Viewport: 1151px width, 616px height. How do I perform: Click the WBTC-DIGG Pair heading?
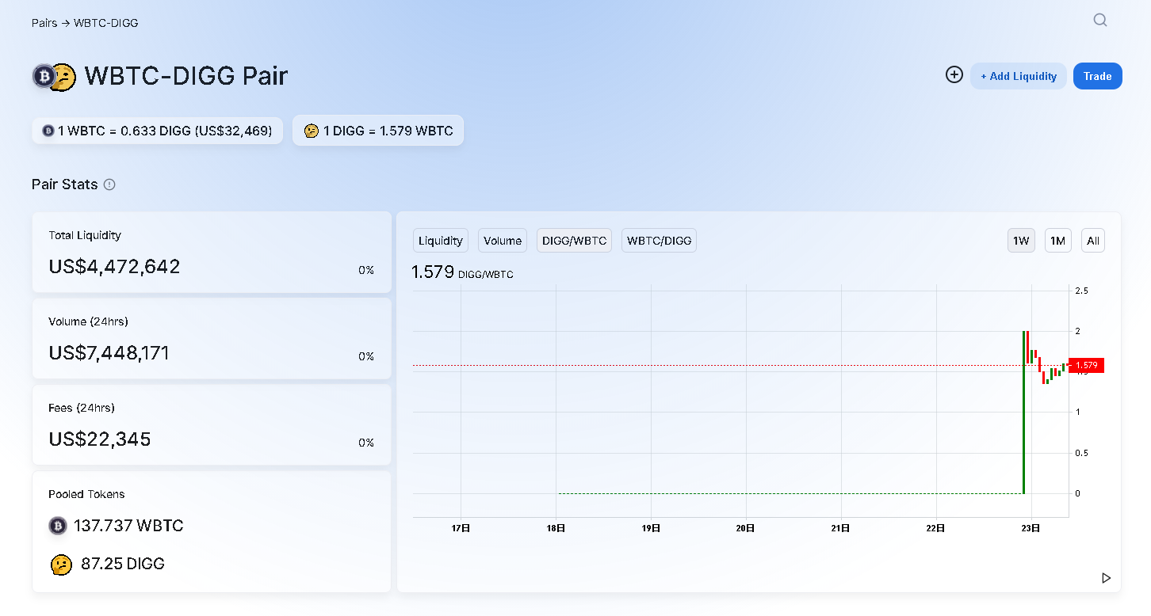pos(186,76)
